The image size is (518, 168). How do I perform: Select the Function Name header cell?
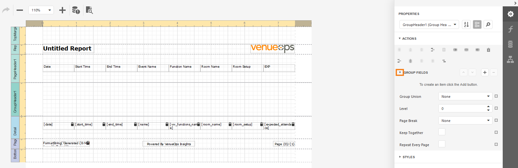185,68
